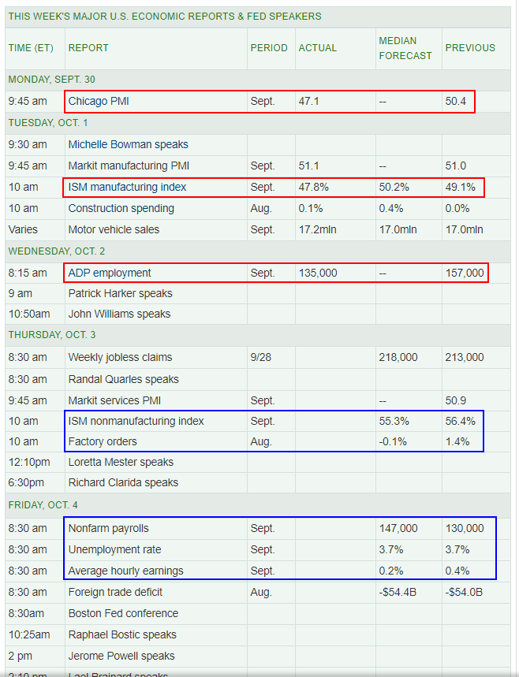The height and width of the screenshot is (677, 519).
Task: Click the ACTUAL column header
Action: 317,48
